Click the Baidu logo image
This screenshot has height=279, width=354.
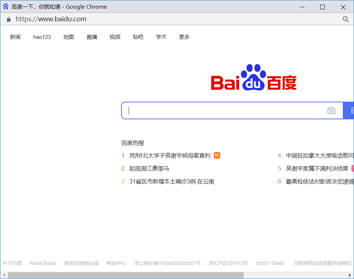click(253, 77)
